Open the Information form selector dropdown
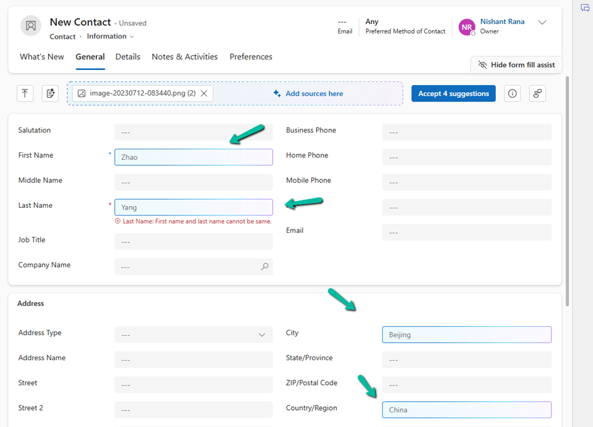593x427 pixels. click(110, 37)
